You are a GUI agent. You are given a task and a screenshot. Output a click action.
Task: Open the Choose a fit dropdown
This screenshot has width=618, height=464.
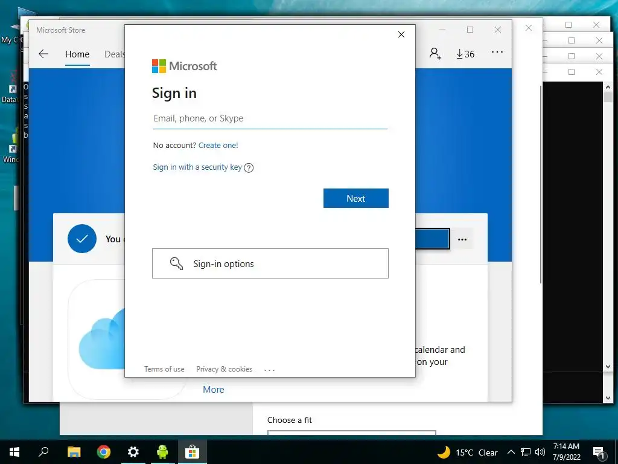(x=352, y=433)
